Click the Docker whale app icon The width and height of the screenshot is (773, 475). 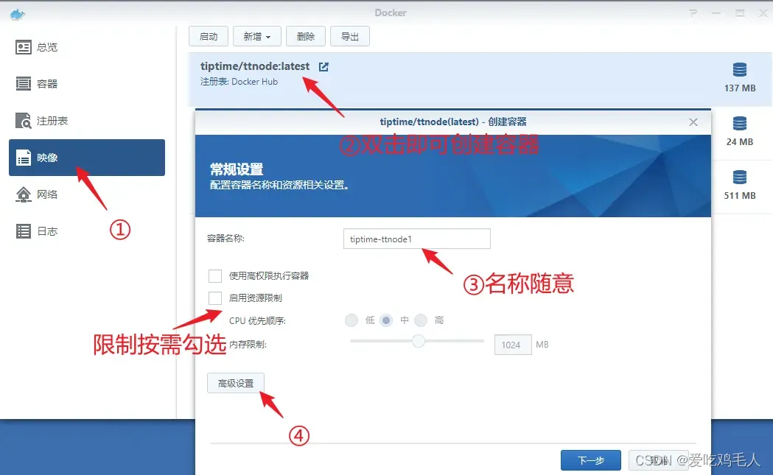[x=17, y=14]
